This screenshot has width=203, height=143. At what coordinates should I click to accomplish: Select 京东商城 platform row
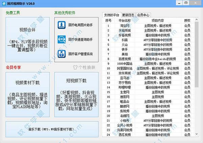(x=148, y=73)
